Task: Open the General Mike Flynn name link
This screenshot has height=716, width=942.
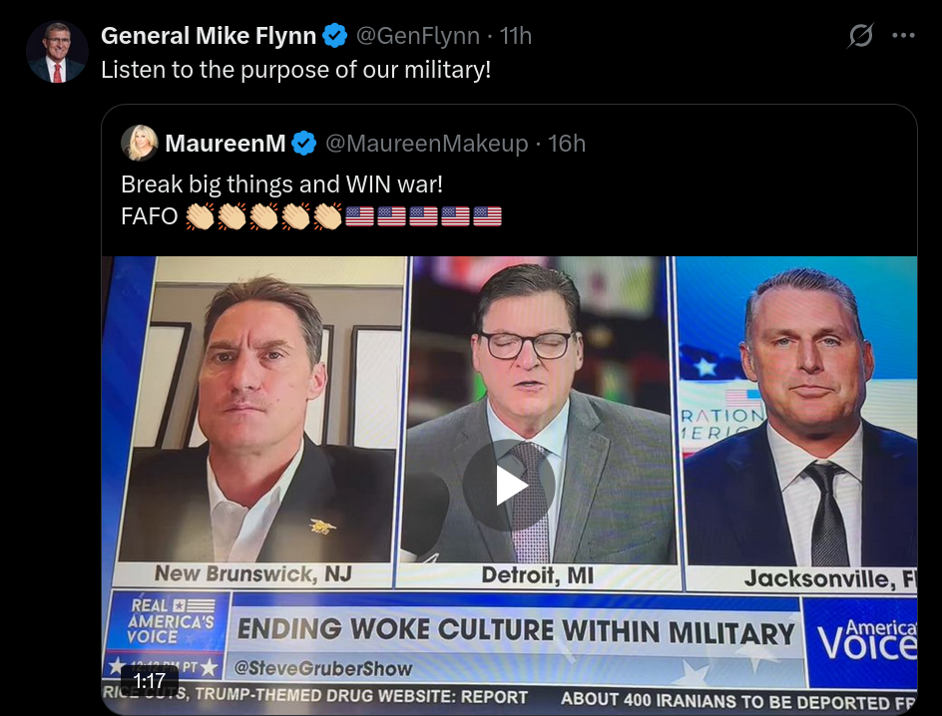Action: coord(209,37)
